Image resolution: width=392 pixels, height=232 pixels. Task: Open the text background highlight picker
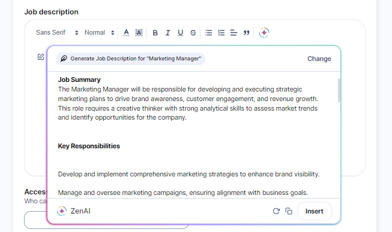(x=139, y=33)
